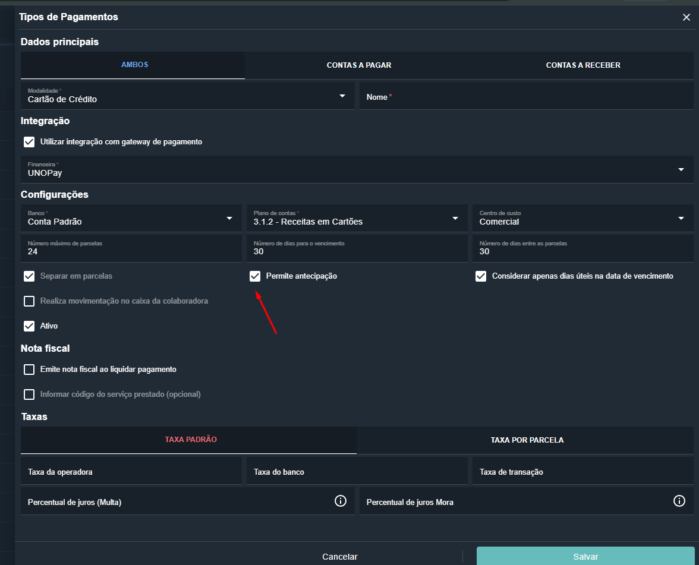Toggle Separar em parcelas checkbox
This screenshot has height=565, width=699.
[x=29, y=276]
